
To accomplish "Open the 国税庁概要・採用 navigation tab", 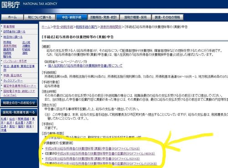I will pos(135,17).
